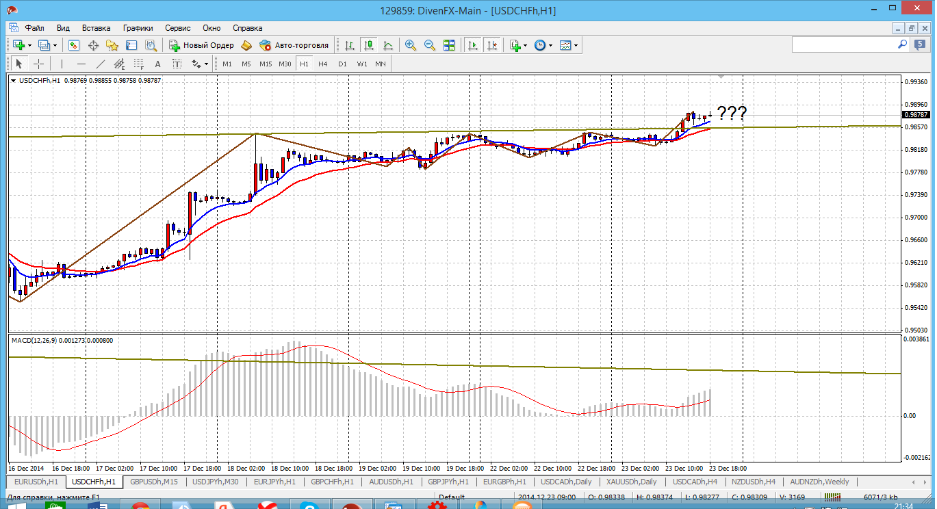Screen dimensions: 937x509
Task: Open the Navigator star folder icon
Action: [x=112, y=45]
